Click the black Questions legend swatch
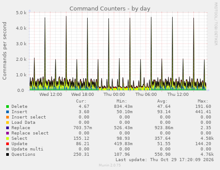 [8, 154]
